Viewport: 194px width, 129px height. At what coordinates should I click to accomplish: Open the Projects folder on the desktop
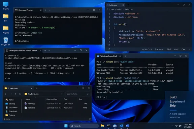6,30
